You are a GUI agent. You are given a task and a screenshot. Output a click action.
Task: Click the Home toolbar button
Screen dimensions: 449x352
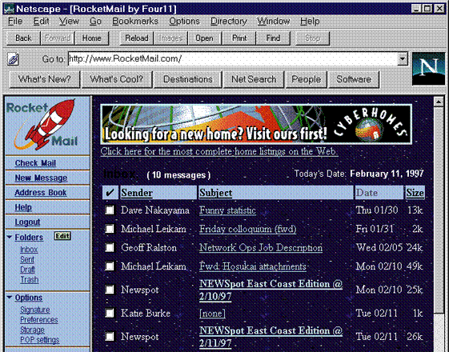tap(91, 38)
